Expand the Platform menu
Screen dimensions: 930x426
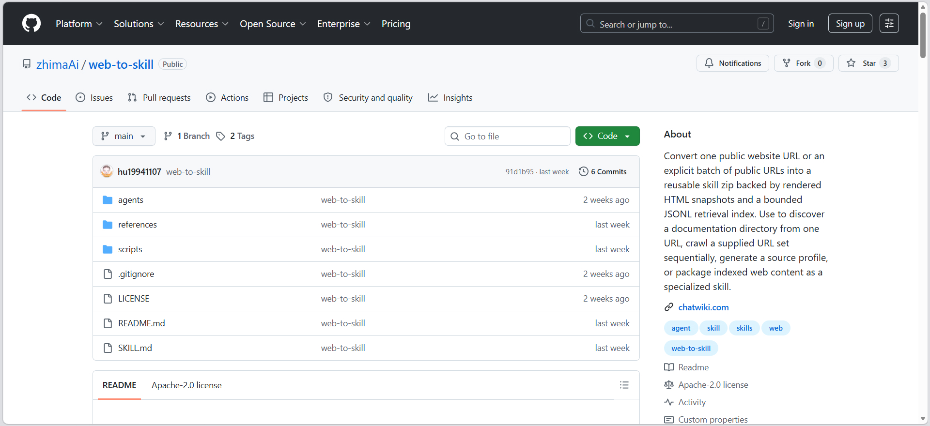tap(79, 24)
